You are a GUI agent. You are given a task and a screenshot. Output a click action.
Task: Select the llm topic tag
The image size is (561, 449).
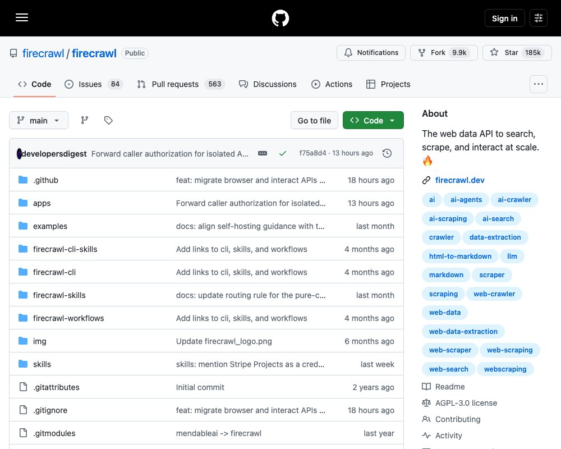[512, 256]
